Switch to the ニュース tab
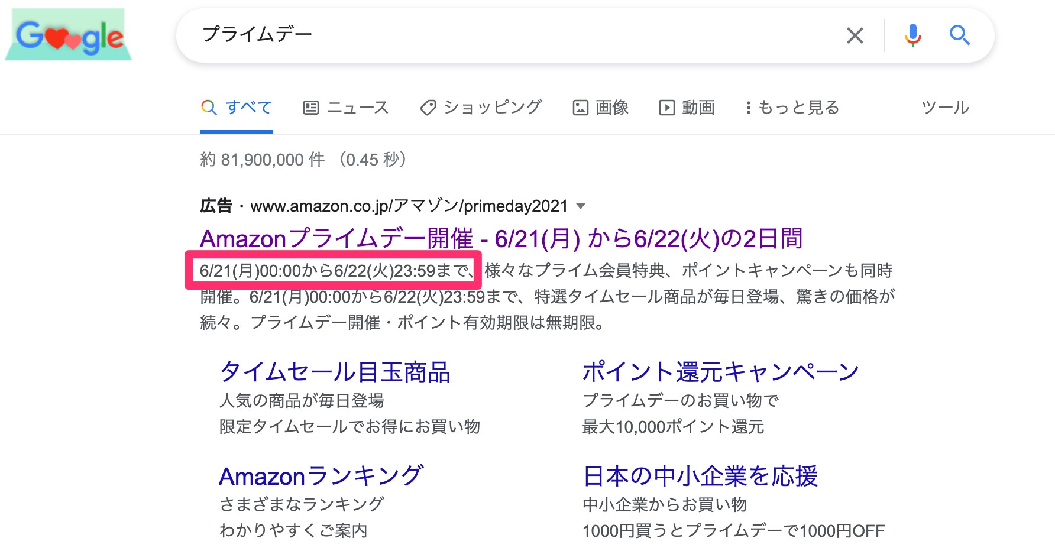 (346, 108)
